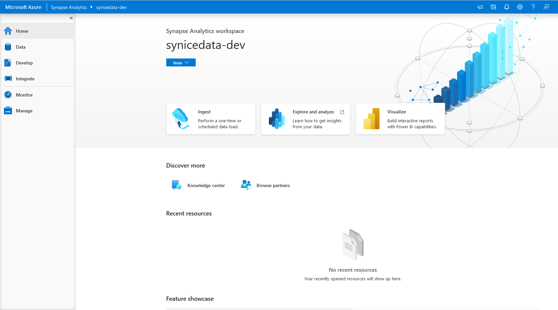Click the Monitor gauge icon
558x310 pixels.
tap(8, 95)
